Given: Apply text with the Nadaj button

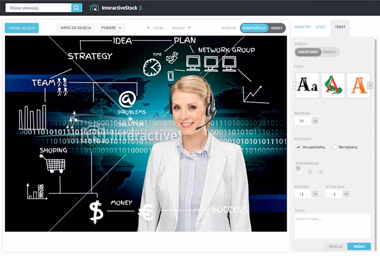Looking at the screenshot, I should tap(359, 246).
